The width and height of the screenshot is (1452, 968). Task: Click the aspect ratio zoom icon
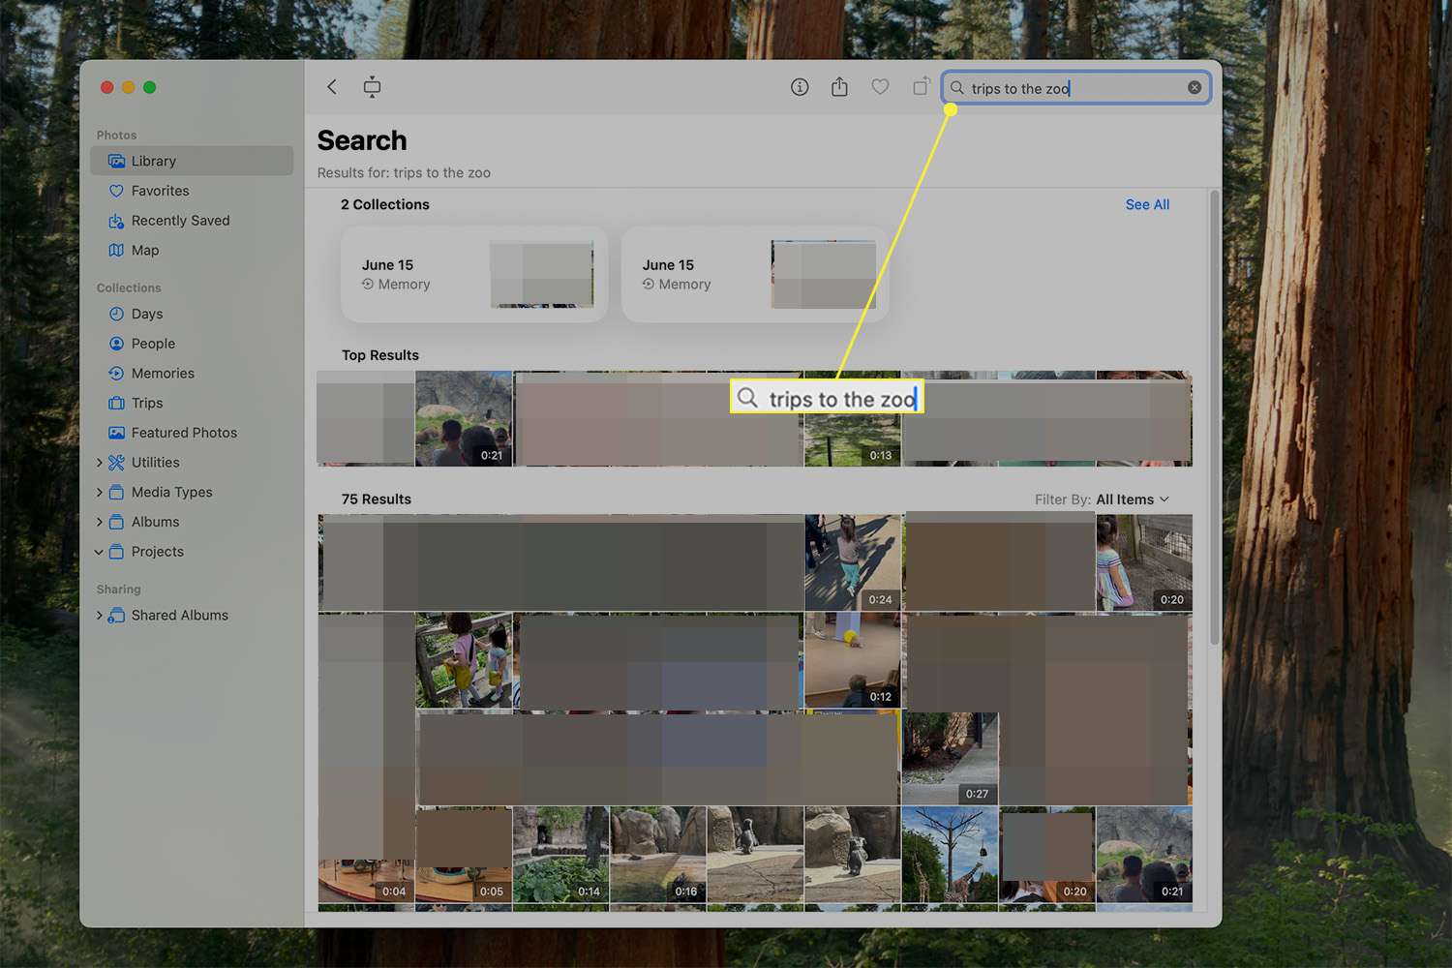tap(372, 87)
